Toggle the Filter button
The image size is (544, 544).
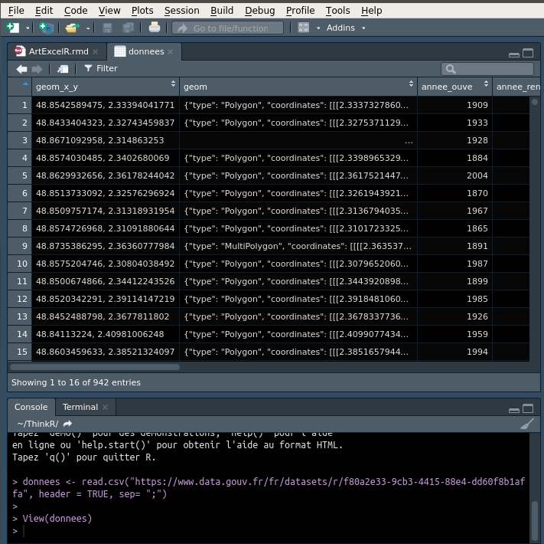[x=100, y=68]
